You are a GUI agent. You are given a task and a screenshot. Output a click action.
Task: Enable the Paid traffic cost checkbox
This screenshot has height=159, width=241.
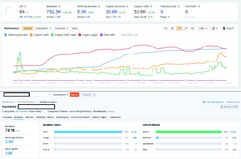[x=119, y=35]
